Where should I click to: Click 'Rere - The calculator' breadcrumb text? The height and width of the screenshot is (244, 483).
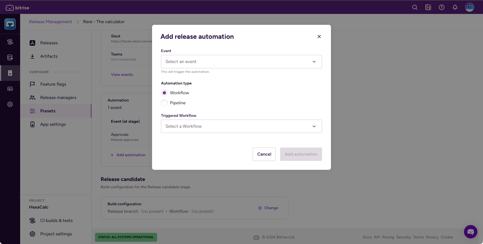tap(104, 22)
